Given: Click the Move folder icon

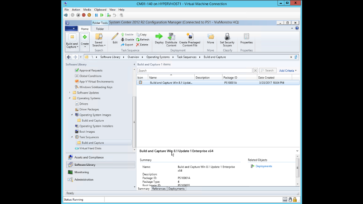Looking at the screenshot, I should point(210,37).
